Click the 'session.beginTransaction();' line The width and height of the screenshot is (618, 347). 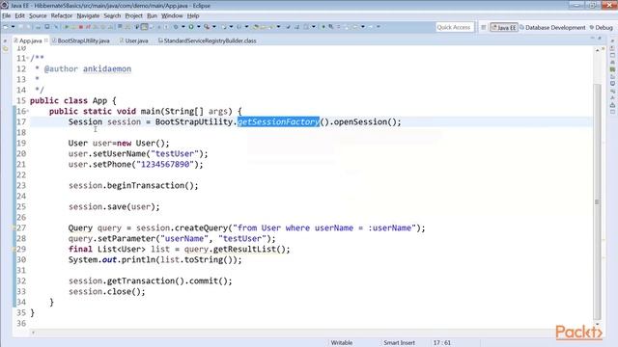(133, 186)
